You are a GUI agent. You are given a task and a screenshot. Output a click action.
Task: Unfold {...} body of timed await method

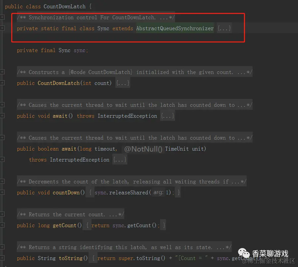pos(120,160)
